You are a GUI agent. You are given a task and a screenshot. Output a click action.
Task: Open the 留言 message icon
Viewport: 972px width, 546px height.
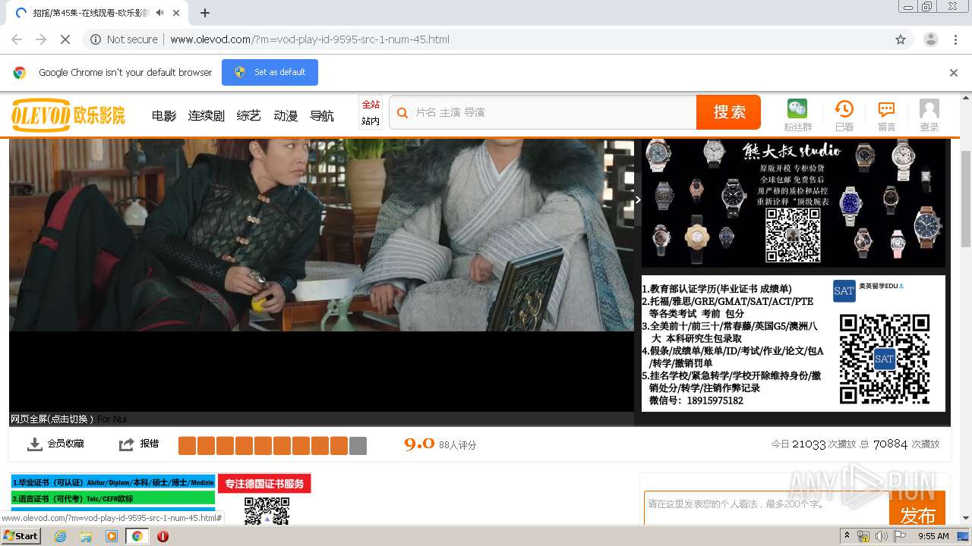pos(886,109)
